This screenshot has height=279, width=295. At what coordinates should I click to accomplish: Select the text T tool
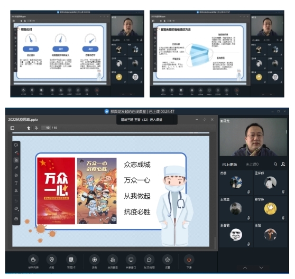[x=16, y=183]
